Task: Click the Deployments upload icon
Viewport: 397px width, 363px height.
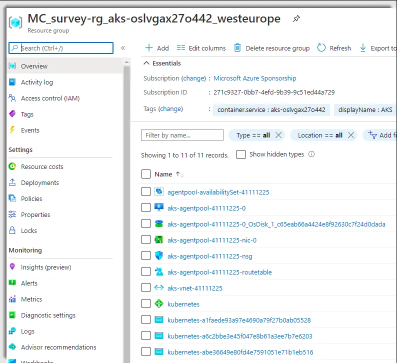Action: [12, 182]
